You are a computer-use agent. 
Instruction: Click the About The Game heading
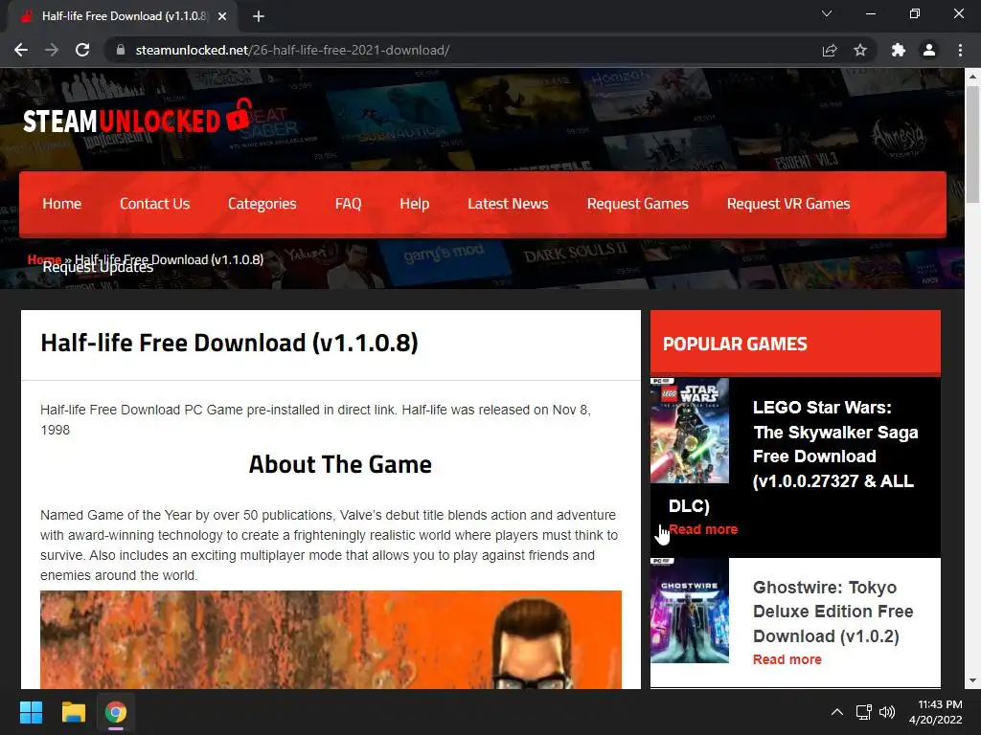(340, 464)
